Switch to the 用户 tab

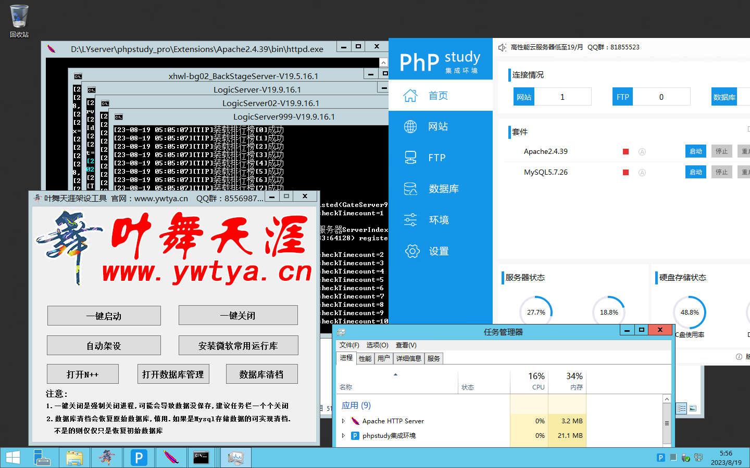click(x=384, y=358)
